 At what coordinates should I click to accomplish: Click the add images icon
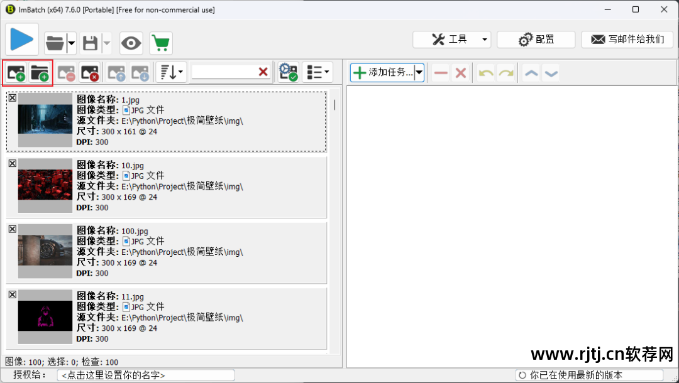click(16, 73)
